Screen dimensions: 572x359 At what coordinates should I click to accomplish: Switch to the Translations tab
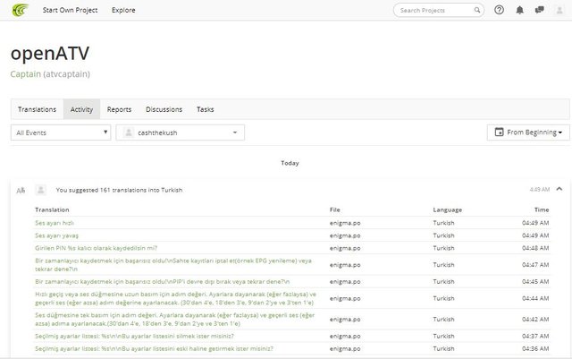(x=38, y=109)
